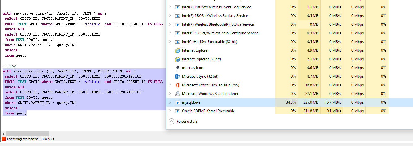Click the mic tray icon microphone
Viewport: 413px width, 146px height.
pyautogui.click(x=178, y=68)
